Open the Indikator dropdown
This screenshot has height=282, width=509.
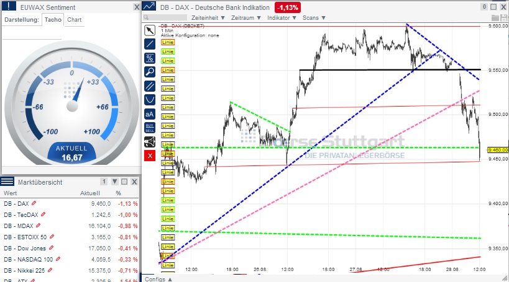click(282, 18)
